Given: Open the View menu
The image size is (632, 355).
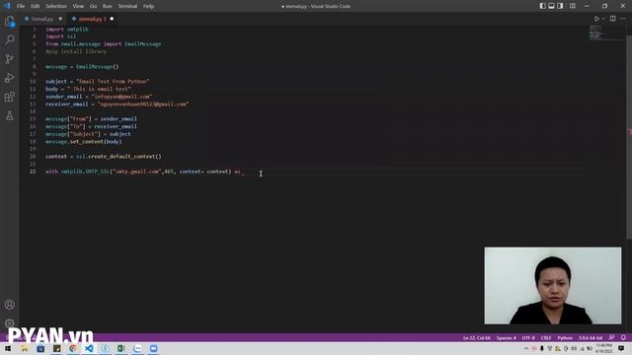Looking at the screenshot, I should coord(78,6).
